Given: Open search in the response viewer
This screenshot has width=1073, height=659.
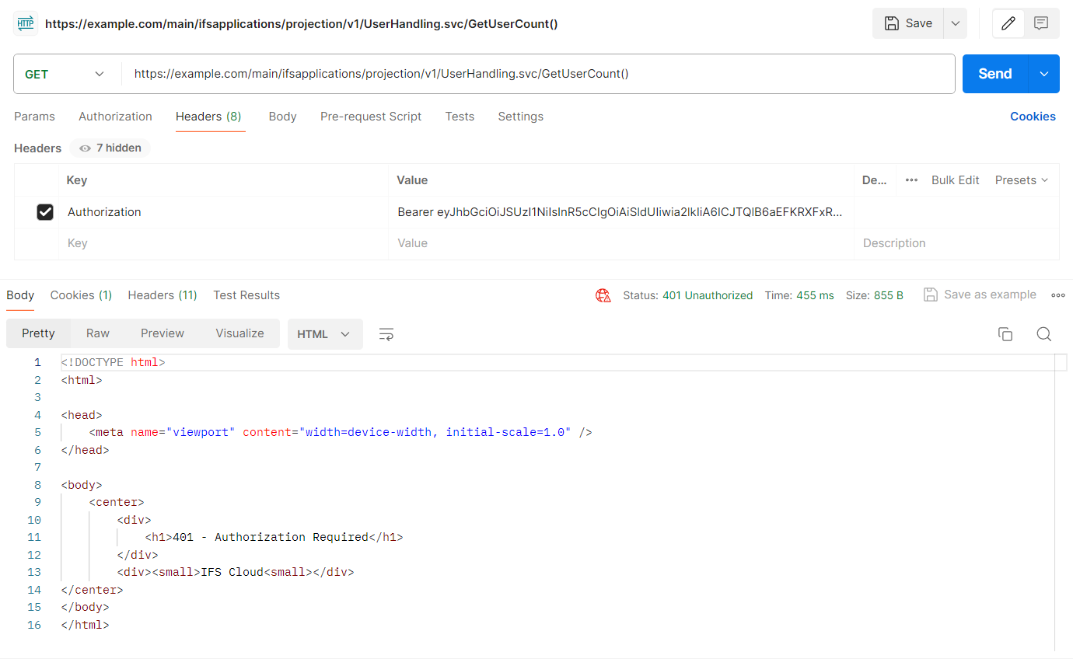Looking at the screenshot, I should pyautogui.click(x=1043, y=333).
